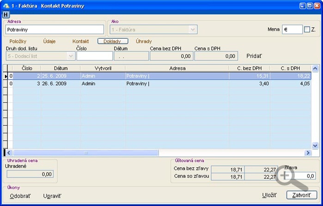Click the 4,05 price cell
Image resolution: width=323 pixels, height=206 pixels.
point(291,83)
